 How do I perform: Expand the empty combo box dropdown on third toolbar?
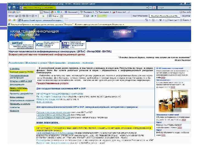click(84, 16)
